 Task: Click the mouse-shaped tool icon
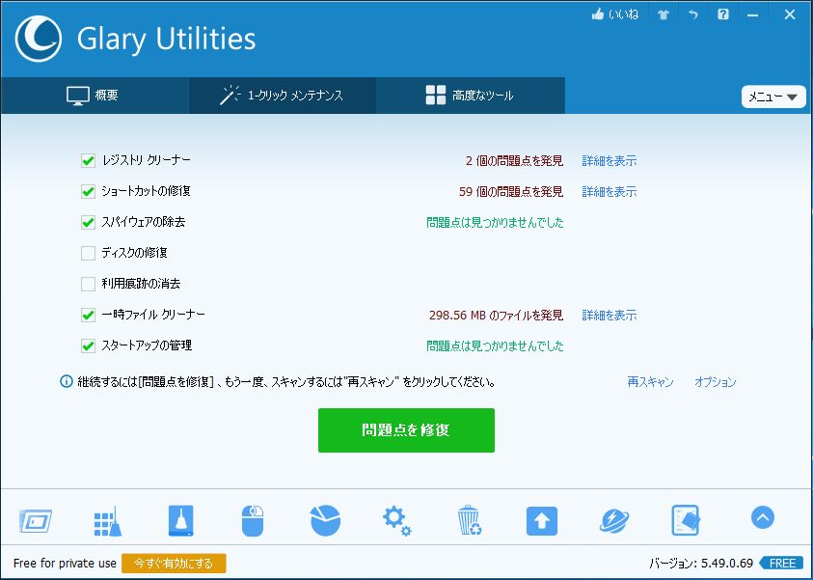[x=253, y=518]
